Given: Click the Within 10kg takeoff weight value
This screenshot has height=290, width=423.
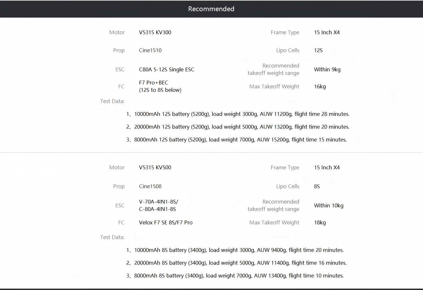Looking at the screenshot, I should (x=328, y=205).
